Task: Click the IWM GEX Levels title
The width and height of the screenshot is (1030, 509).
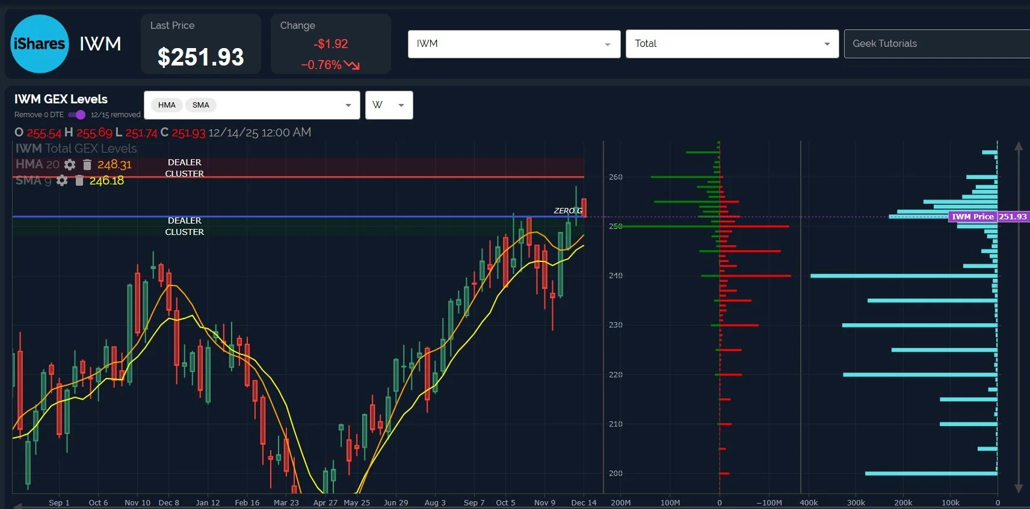Action: pos(61,99)
